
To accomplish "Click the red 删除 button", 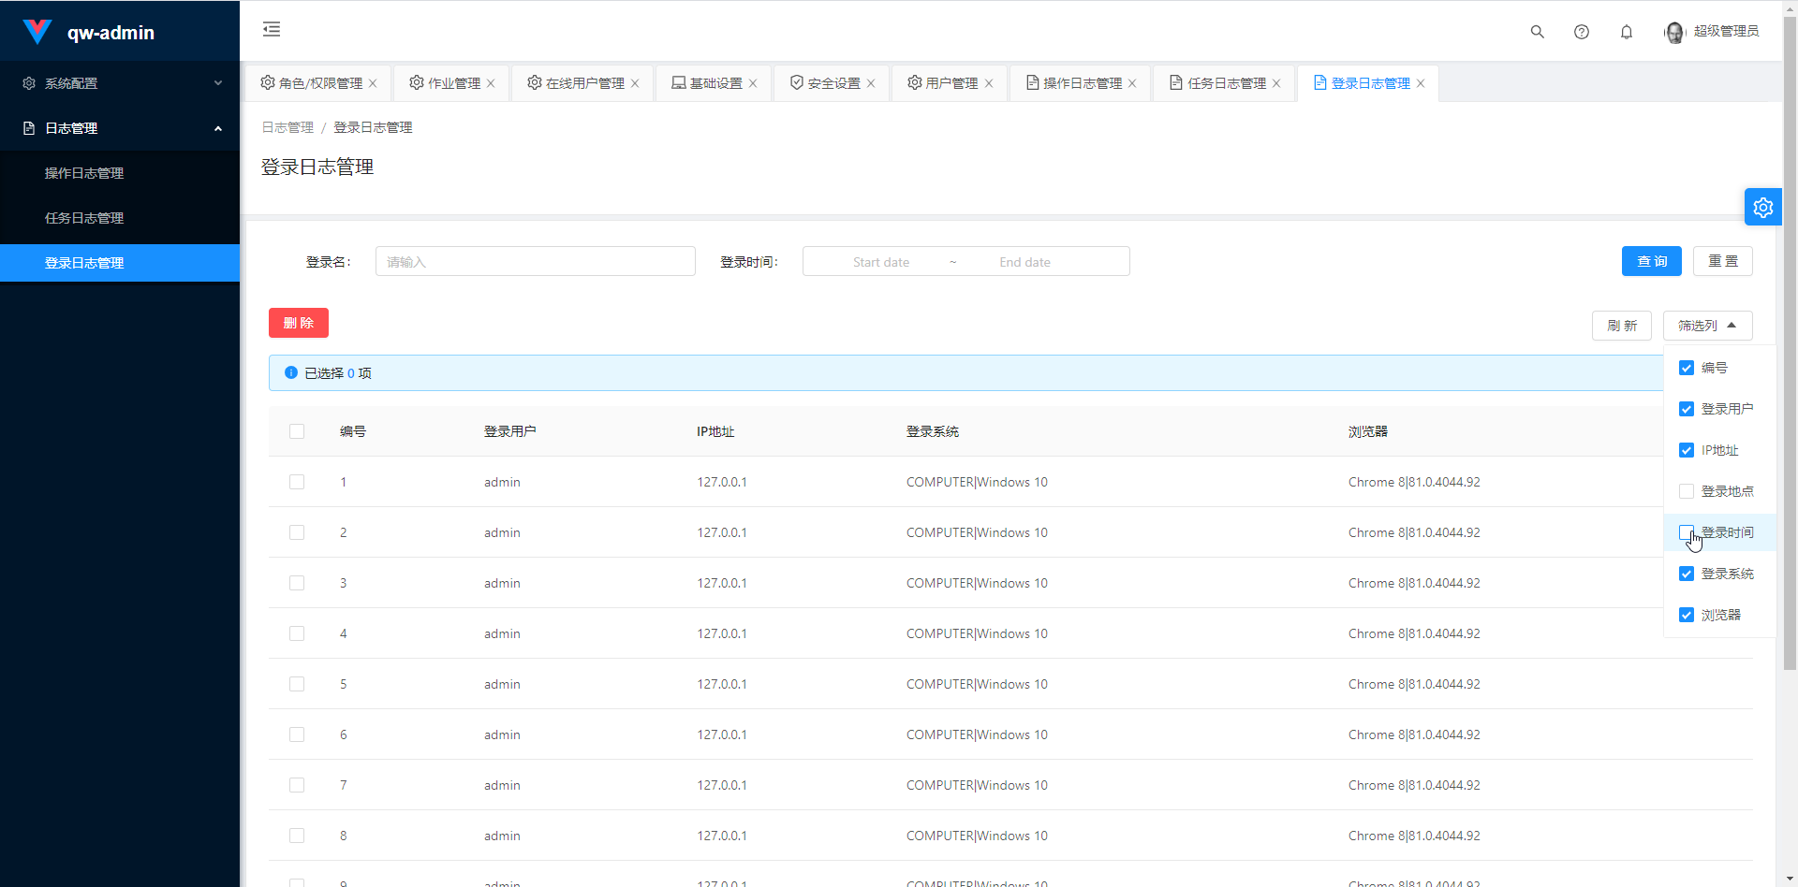I will pos(299,323).
